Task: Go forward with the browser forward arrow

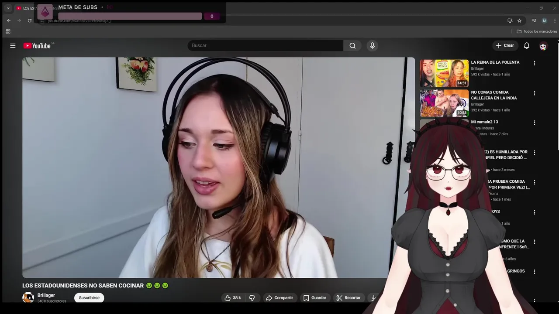Action: click(19, 20)
